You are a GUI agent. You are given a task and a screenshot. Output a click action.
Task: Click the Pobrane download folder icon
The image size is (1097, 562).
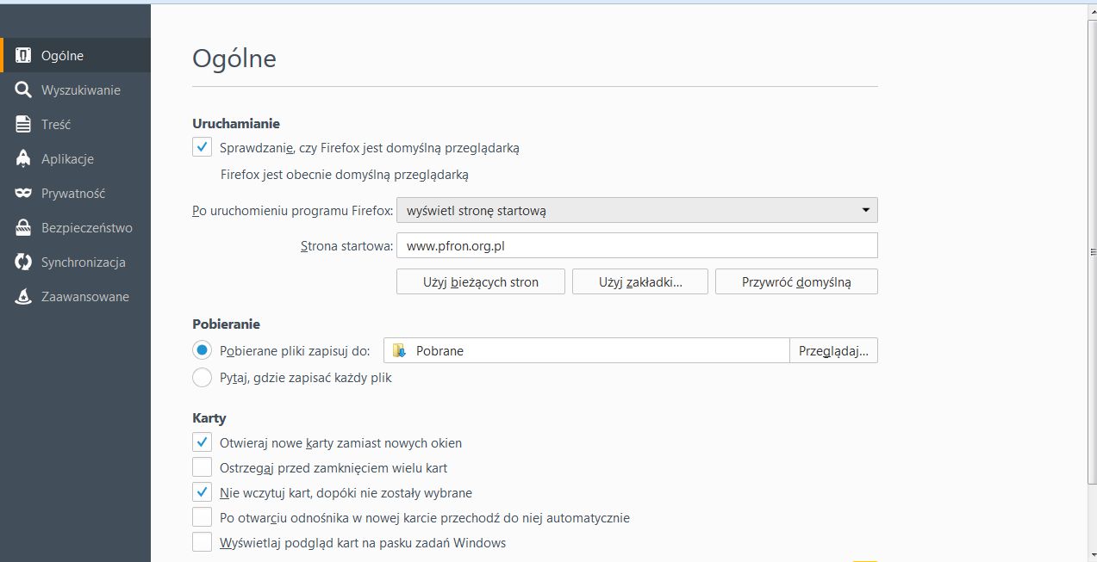click(399, 350)
